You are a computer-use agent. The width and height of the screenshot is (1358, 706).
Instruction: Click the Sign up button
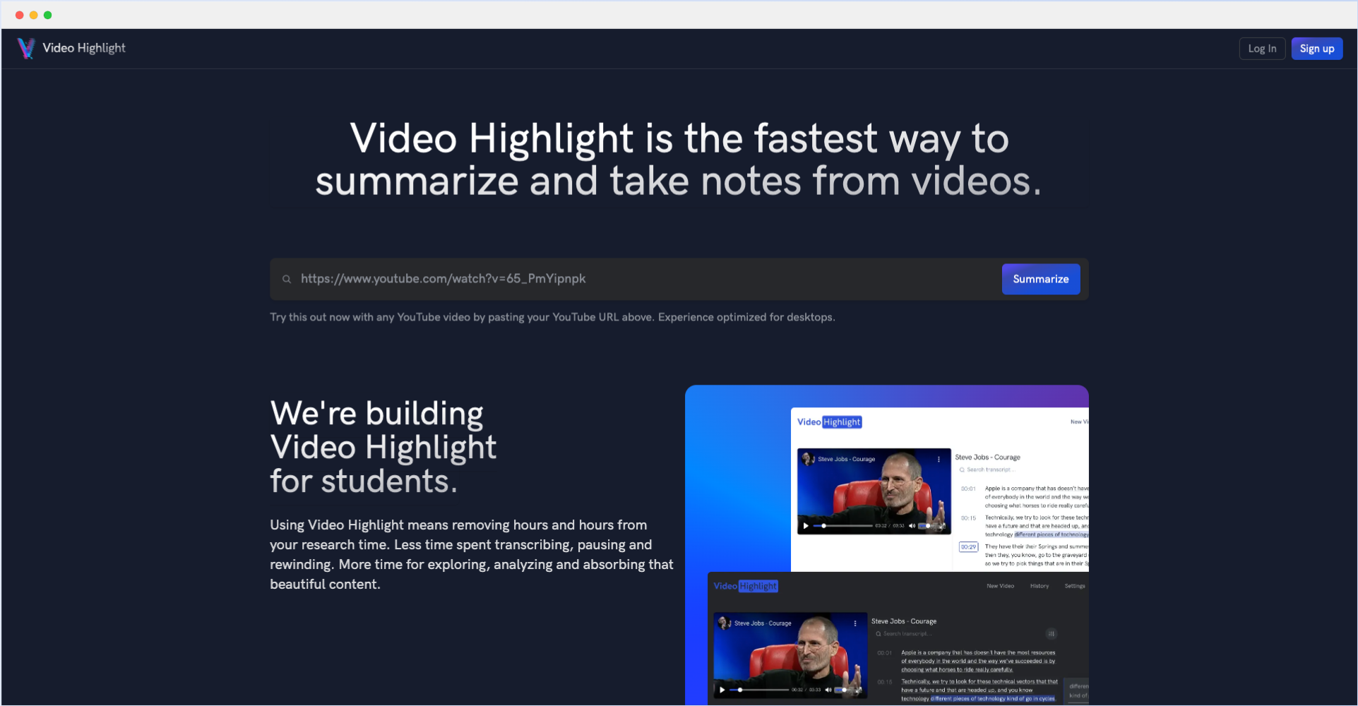[1316, 48]
